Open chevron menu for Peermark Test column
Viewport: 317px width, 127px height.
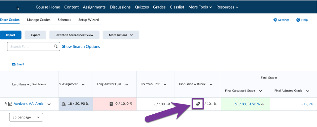(x=165, y=85)
